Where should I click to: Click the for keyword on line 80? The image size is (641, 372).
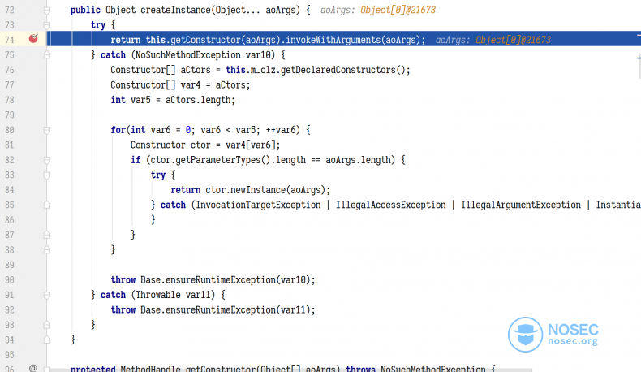118,130
